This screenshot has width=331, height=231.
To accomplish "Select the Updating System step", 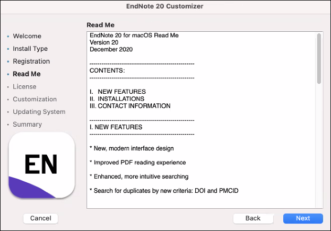I will point(39,112).
